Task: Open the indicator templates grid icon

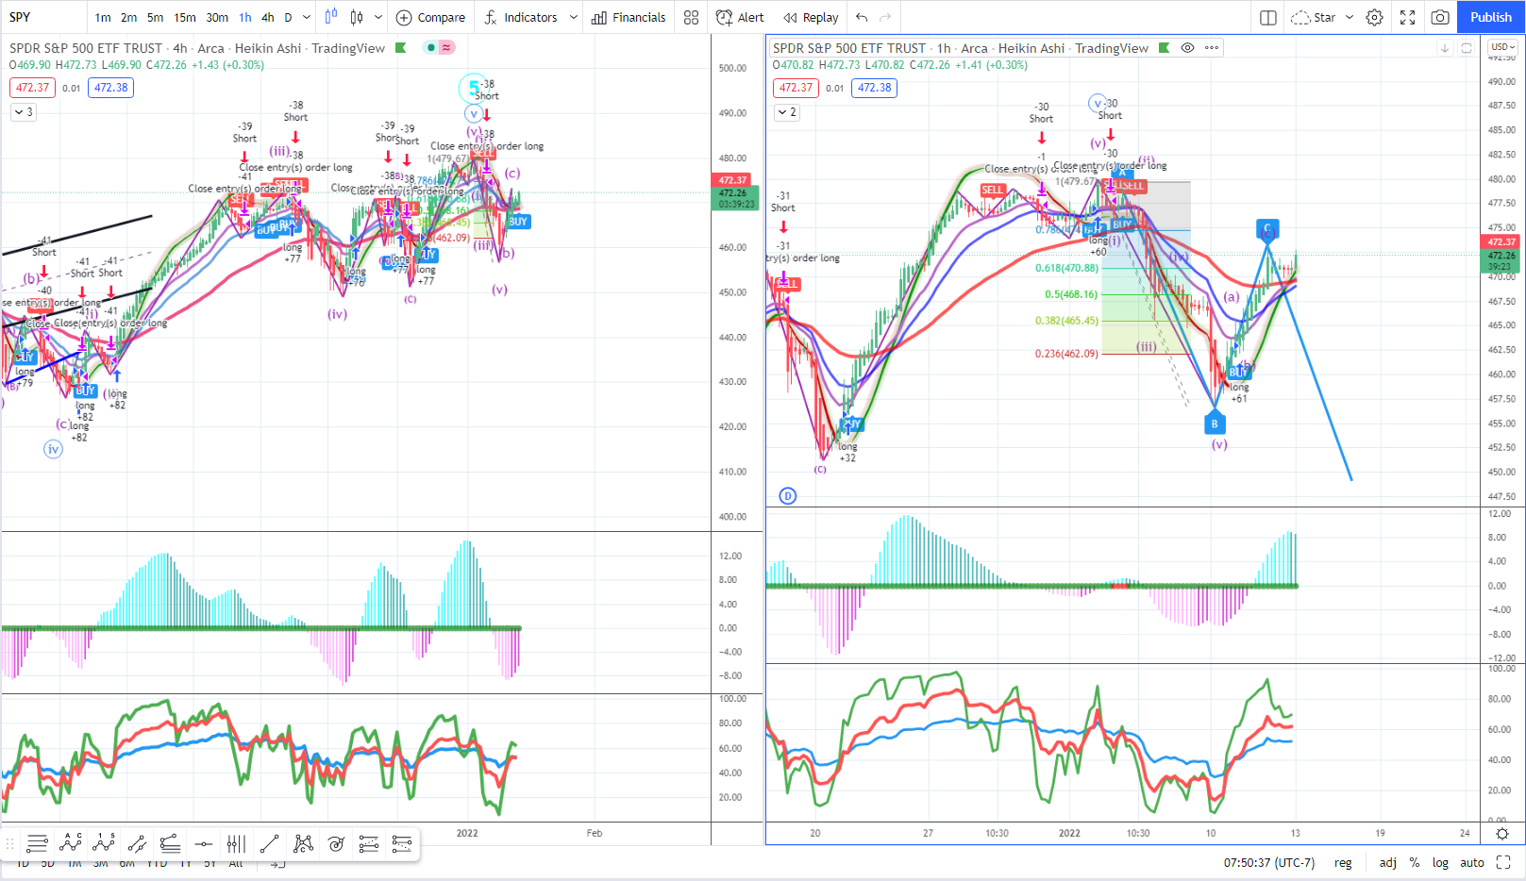Action: (692, 17)
